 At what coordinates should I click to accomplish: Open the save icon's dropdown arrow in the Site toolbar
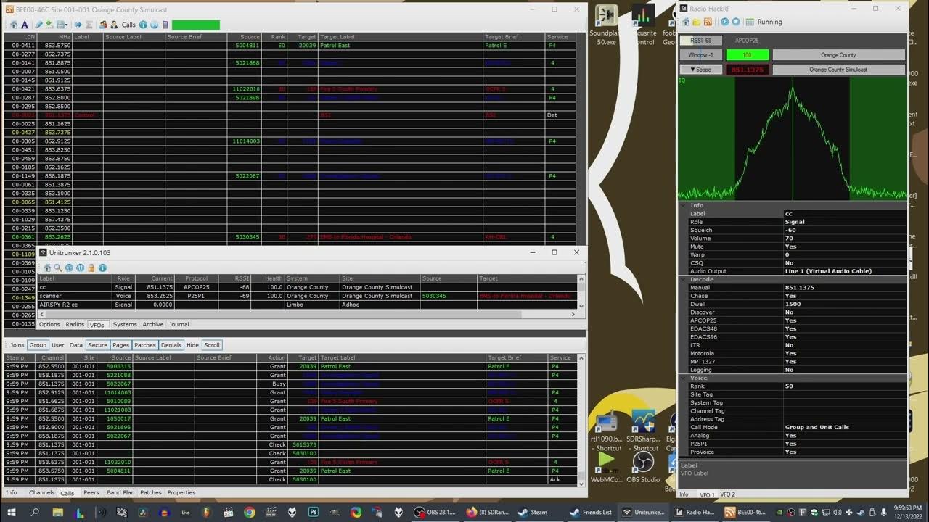[66, 25]
